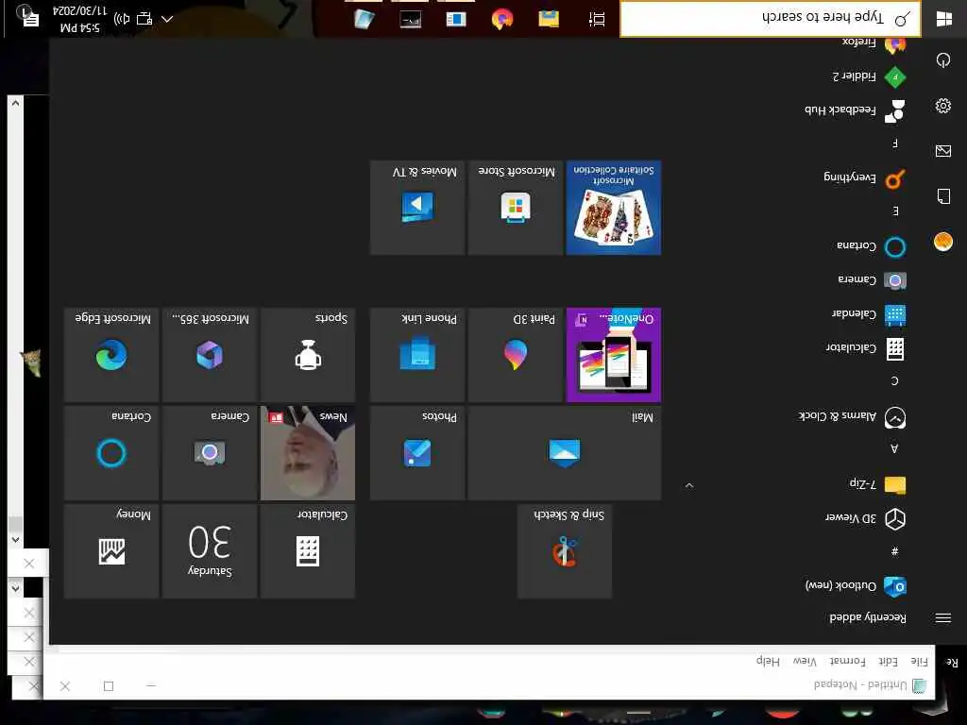This screenshot has width=967, height=725.
Task: Open the Microsoft Edge tile
Action: coord(111,355)
